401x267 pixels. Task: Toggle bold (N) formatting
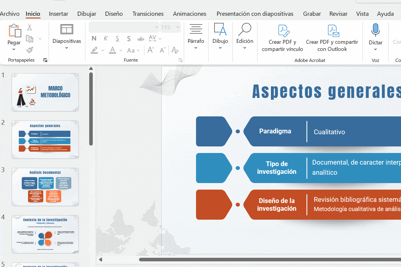click(94, 38)
